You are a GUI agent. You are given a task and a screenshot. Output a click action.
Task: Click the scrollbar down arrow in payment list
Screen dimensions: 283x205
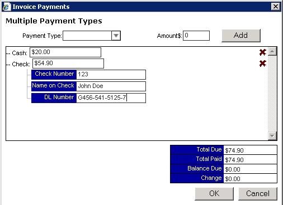272,136
